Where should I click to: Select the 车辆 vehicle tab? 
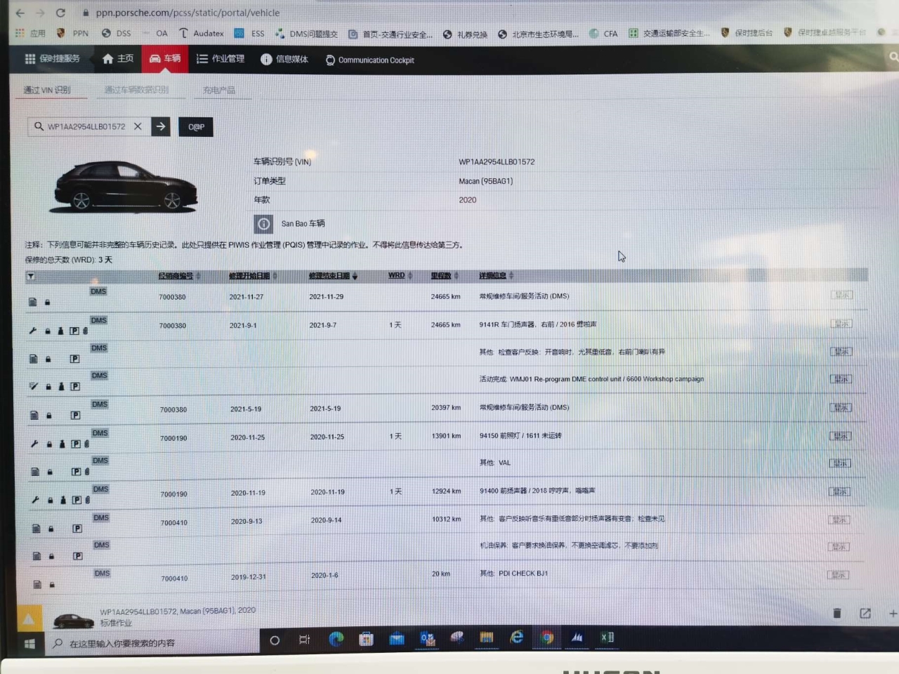tap(165, 59)
